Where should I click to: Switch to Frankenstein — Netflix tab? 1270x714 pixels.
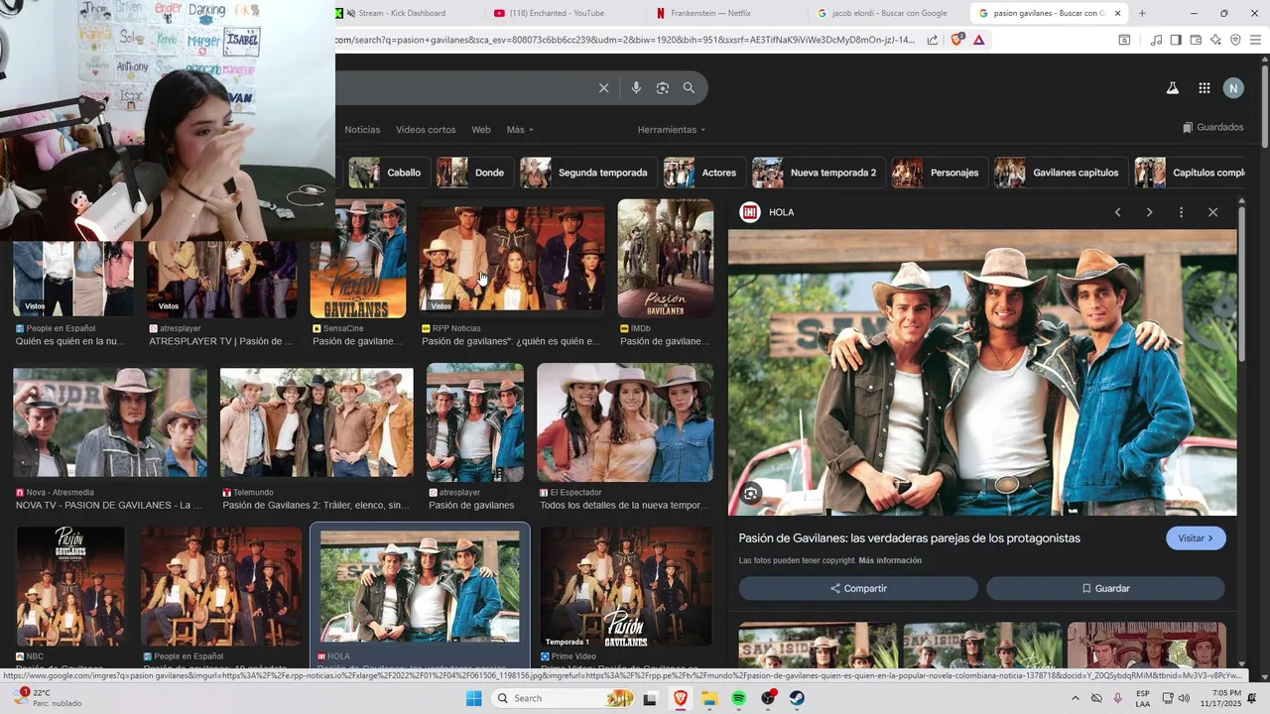pyautogui.click(x=720, y=13)
